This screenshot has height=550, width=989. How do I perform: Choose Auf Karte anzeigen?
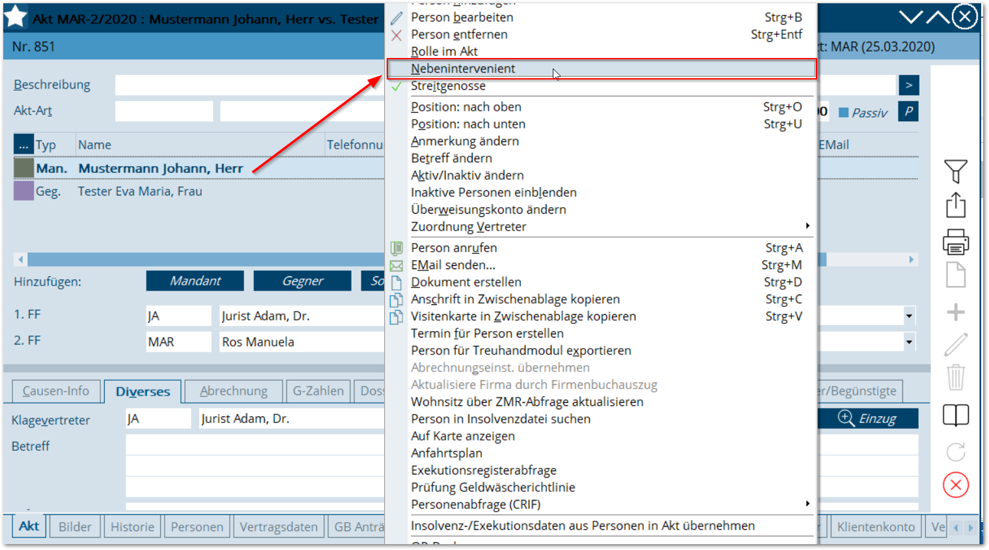point(601,436)
